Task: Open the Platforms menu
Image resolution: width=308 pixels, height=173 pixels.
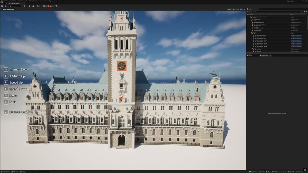Action: point(35,1)
